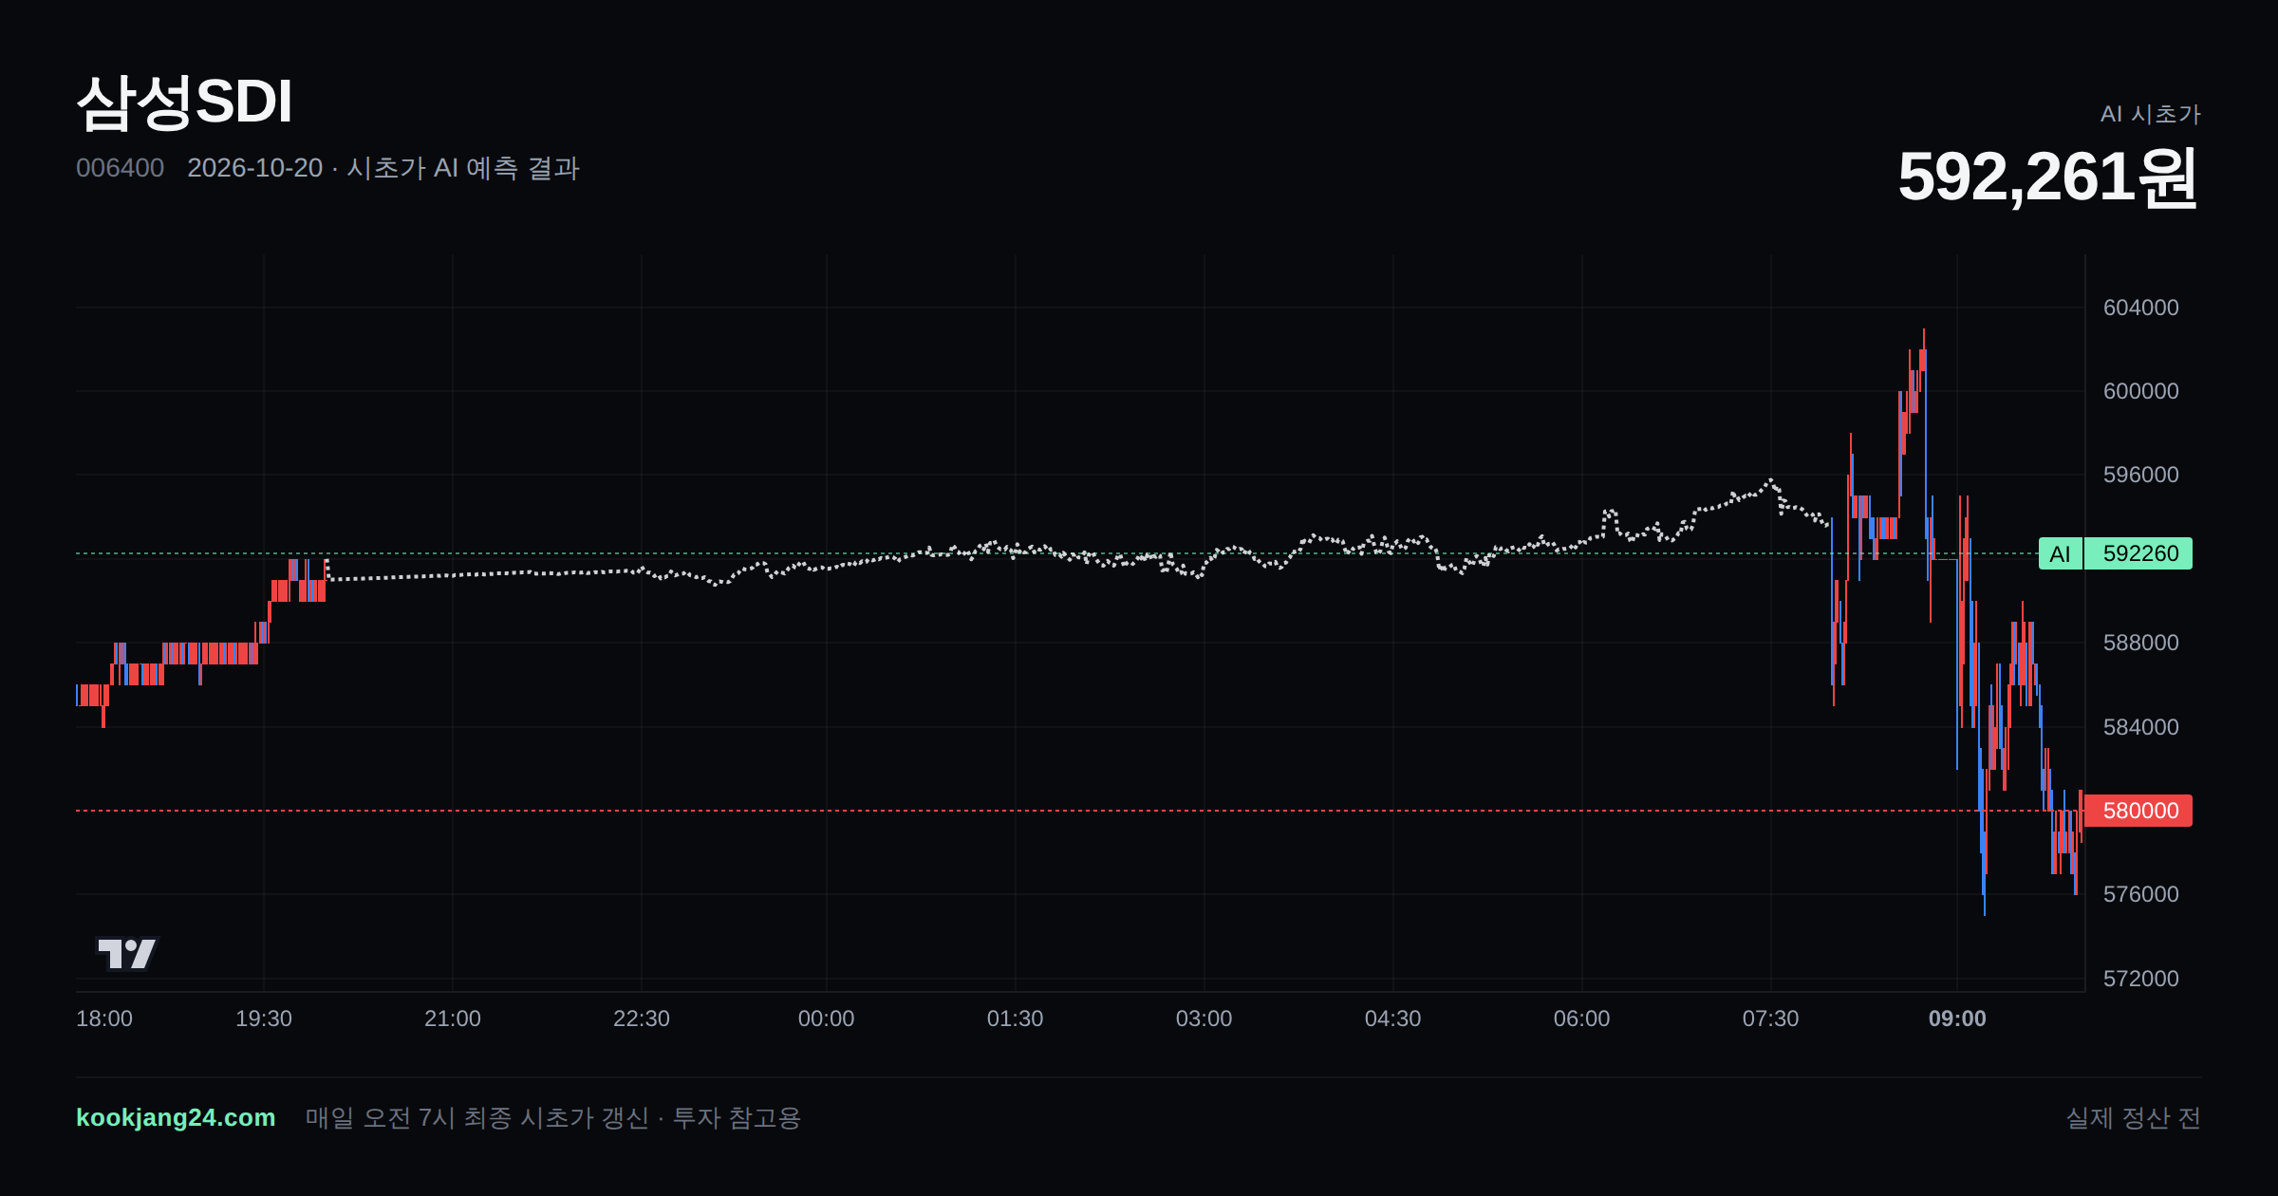Click the 584000 price axis label

(2141, 727)
